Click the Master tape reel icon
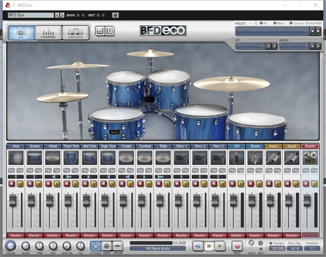This screenshot has height=257, width=326. click(x=310, y=158)
